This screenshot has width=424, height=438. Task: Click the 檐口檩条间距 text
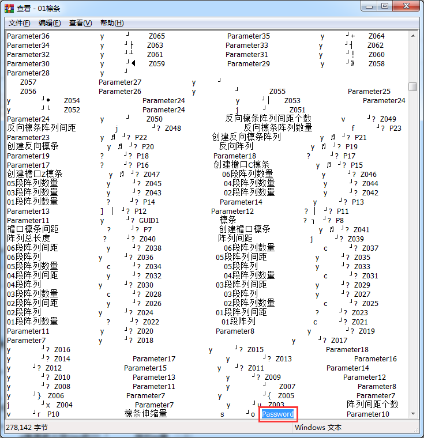coord(33,229)
